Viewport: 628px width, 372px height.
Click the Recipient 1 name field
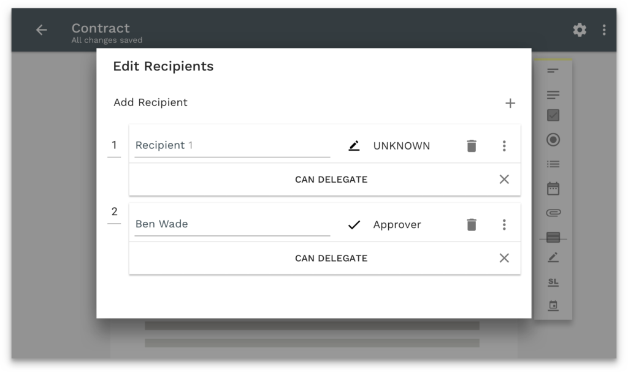coord(232,146)
